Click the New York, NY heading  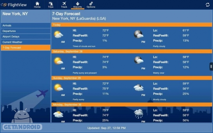click(x=15, y=14)
